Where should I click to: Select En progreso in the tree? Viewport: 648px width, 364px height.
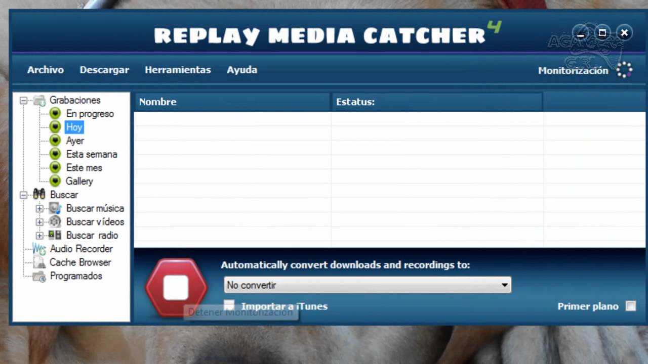coord(90,114)
